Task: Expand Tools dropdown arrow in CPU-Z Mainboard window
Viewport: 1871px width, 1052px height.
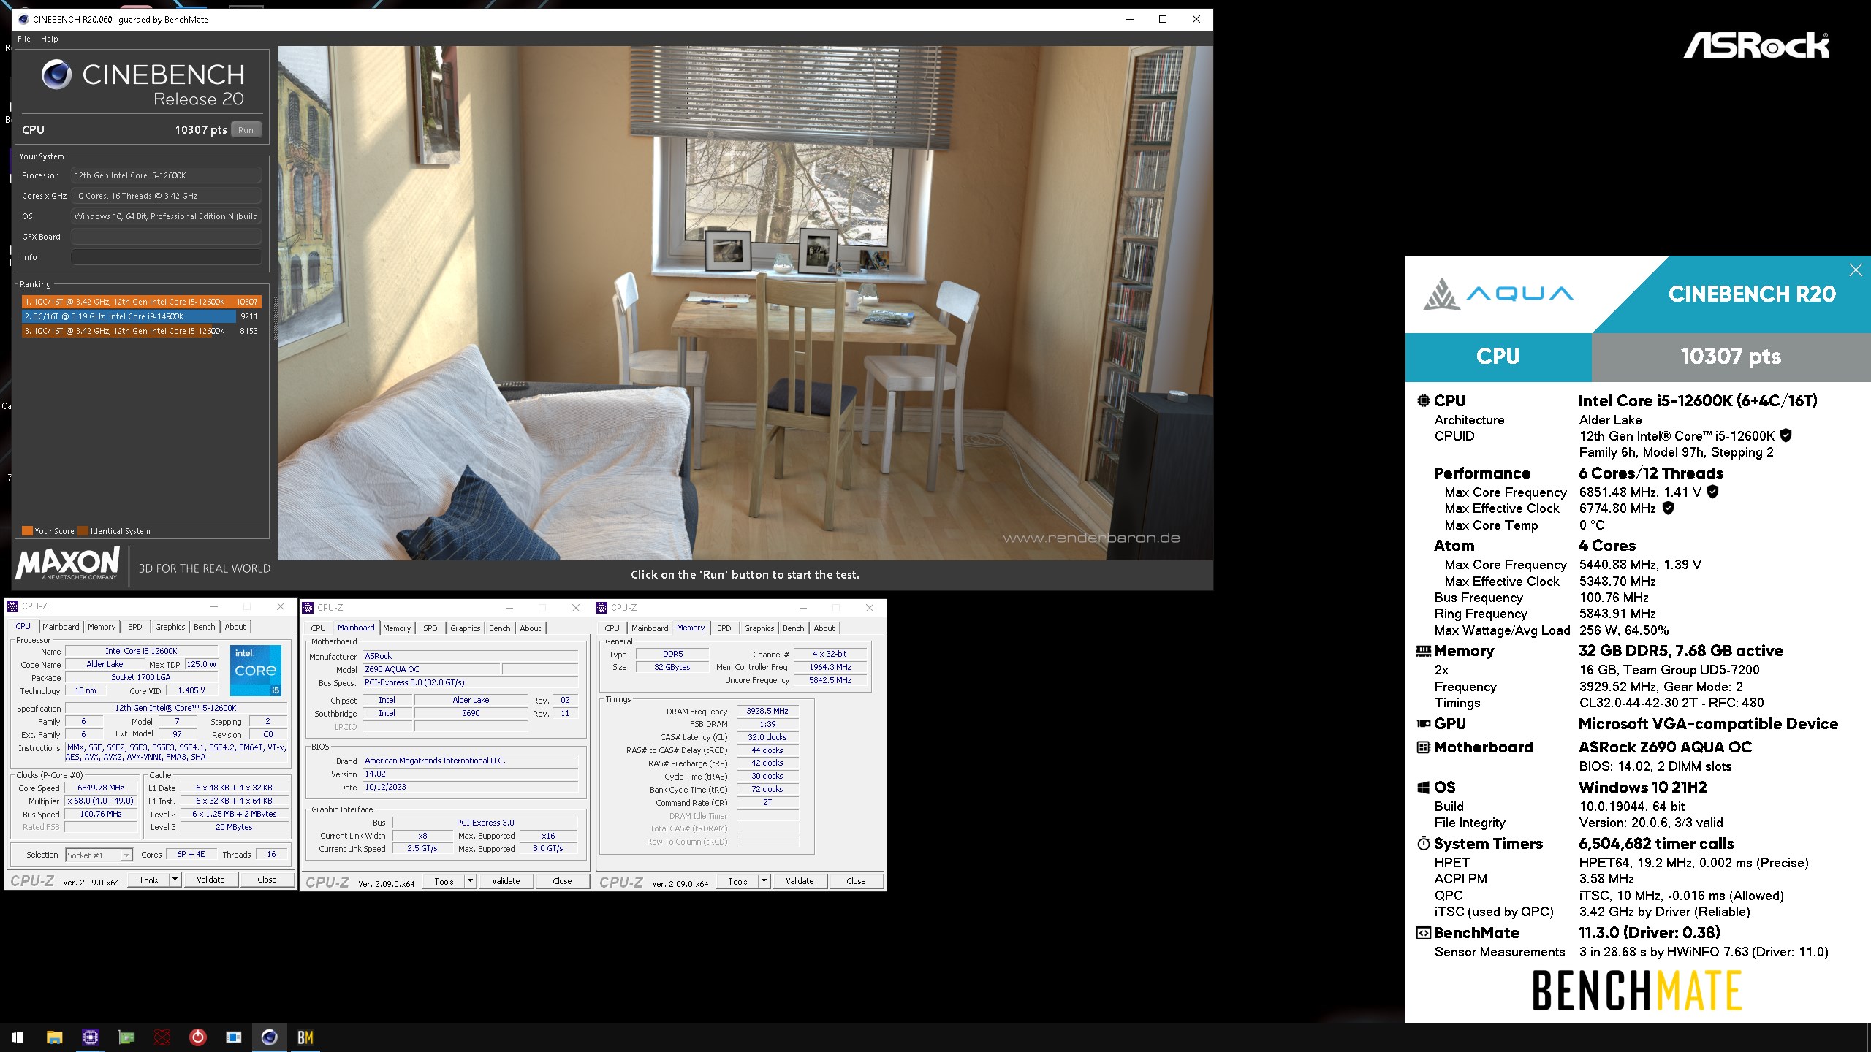Action: tap(471, 881)
